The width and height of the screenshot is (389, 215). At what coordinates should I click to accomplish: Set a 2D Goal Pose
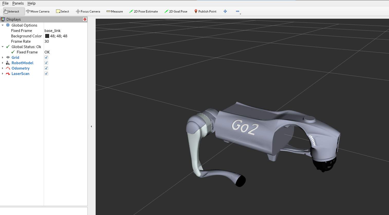[x=176, y=11]
